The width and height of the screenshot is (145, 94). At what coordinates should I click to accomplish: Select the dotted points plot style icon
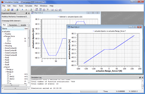[x=56, y=10]
